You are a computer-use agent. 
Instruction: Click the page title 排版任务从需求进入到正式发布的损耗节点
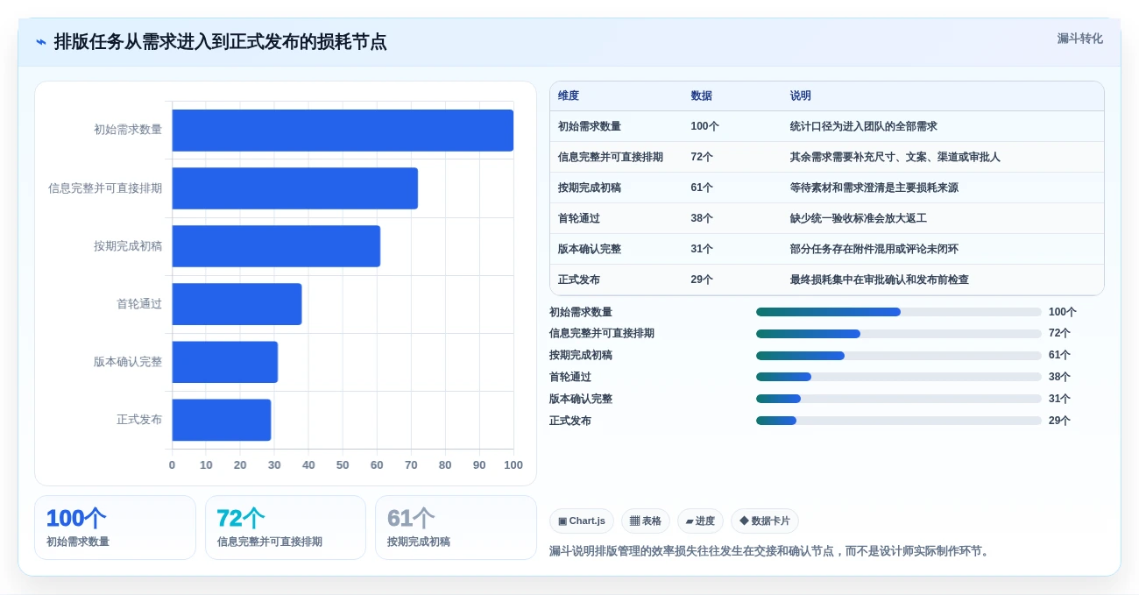coord(220,42)
